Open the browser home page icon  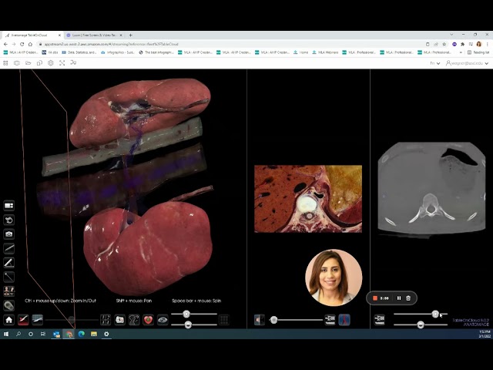30,45
